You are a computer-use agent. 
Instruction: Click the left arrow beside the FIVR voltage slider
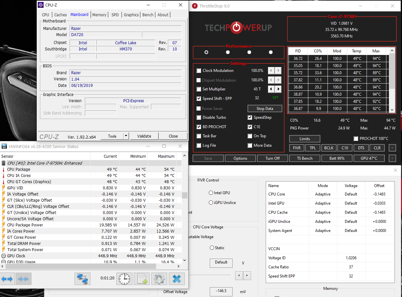[239, 276]
